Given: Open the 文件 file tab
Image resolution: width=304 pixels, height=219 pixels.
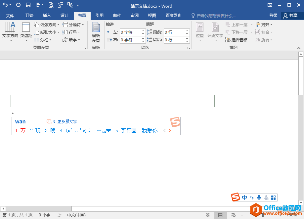Looking at the screenshot, I should [10, 16].
